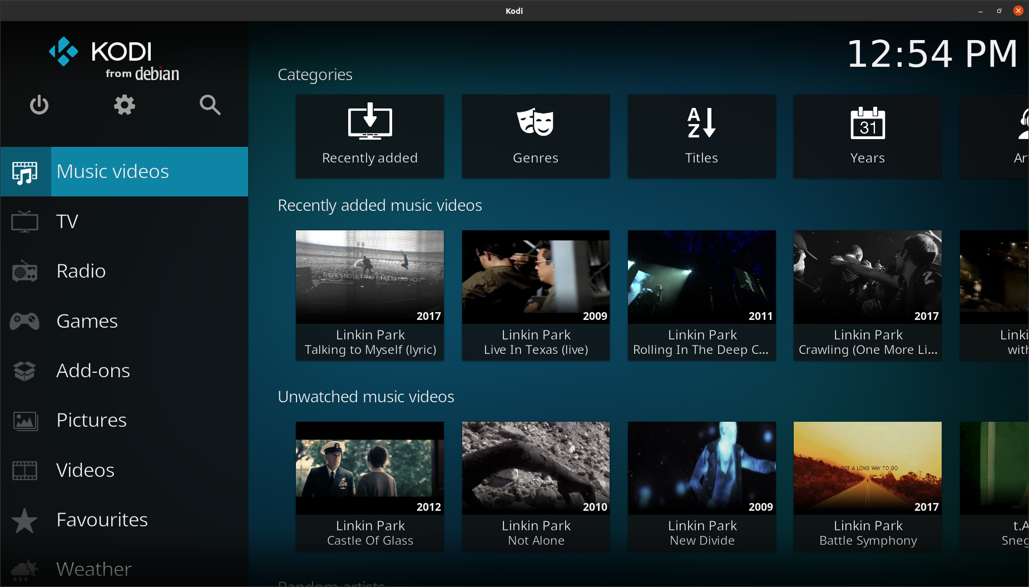Click the TV icon in sidebar

pos(25,221)
